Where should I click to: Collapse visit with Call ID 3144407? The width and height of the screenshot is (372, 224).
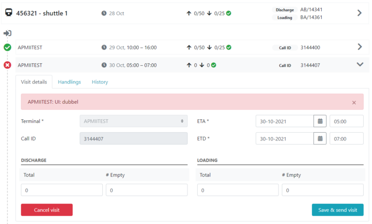(x=359, y=65)
